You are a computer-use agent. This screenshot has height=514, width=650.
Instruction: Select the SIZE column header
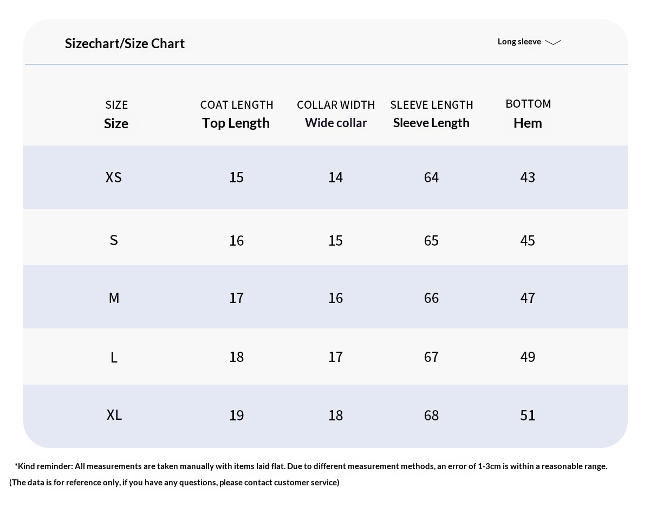pos(116,114)
